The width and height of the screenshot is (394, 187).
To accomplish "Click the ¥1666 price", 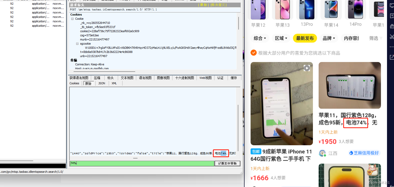I will pyautogui.click(x=260, y=178).
